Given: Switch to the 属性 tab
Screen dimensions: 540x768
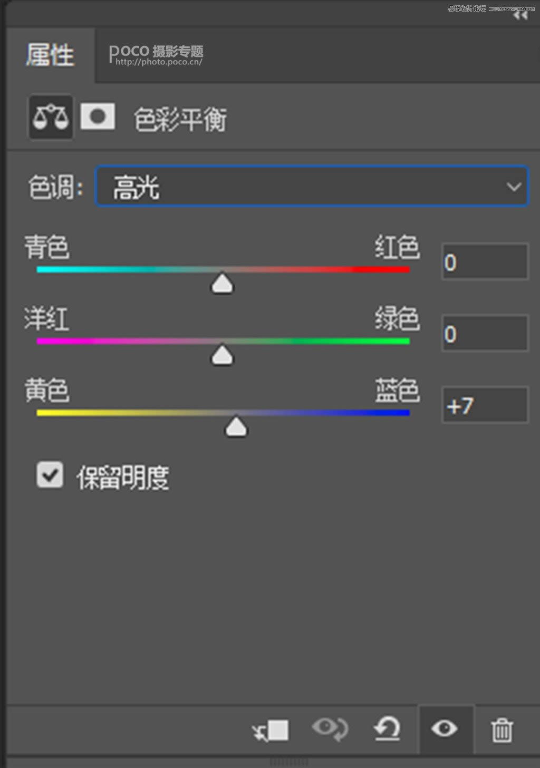Looking at the screenshot, I should pos(51,54).
